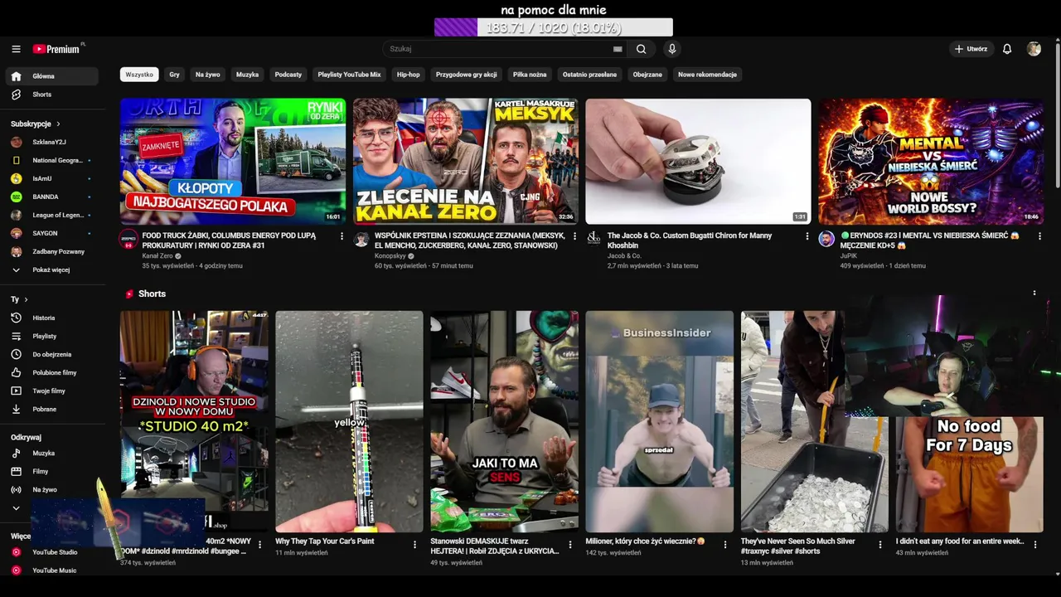Play the ZLECENIE NA KANAŁ ZERO thumbnail
This screenshot has height=597, width=1061.
tap(466, 162)
